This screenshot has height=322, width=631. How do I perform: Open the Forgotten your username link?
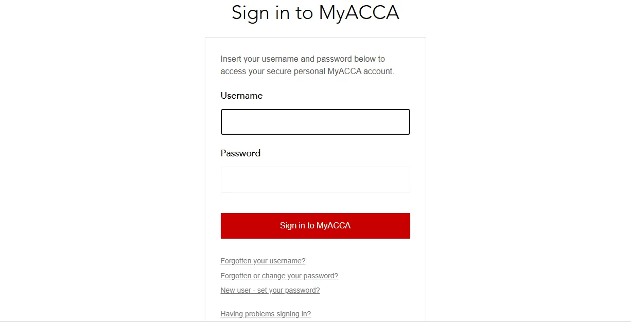(262, 261)
